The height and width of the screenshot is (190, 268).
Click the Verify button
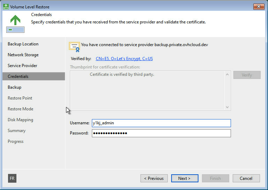(247, 75)
